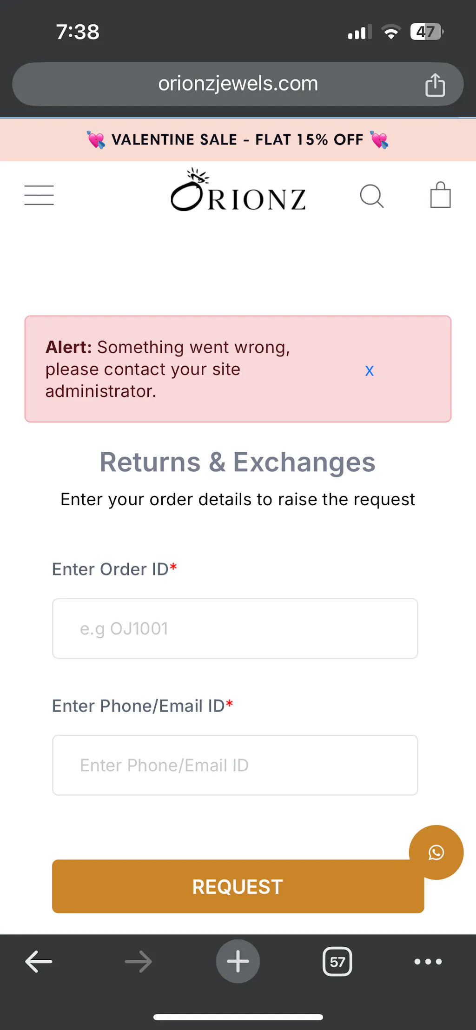
Task: Click the REQUEST button
Action: point(238,886)
